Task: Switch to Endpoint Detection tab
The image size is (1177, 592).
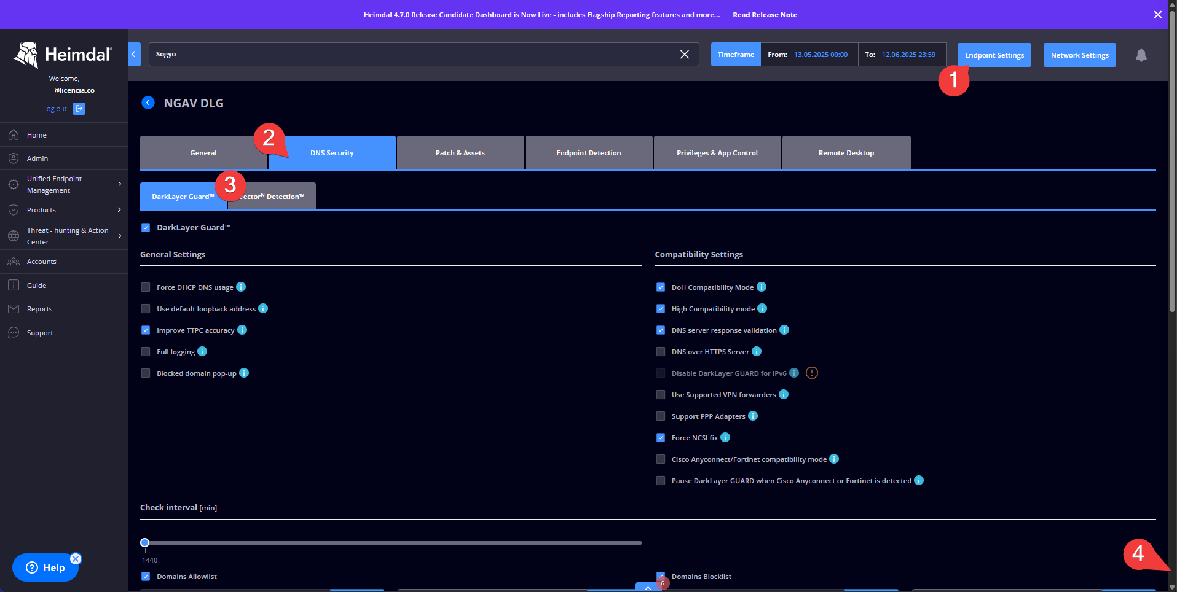Action: click(589, 152)
